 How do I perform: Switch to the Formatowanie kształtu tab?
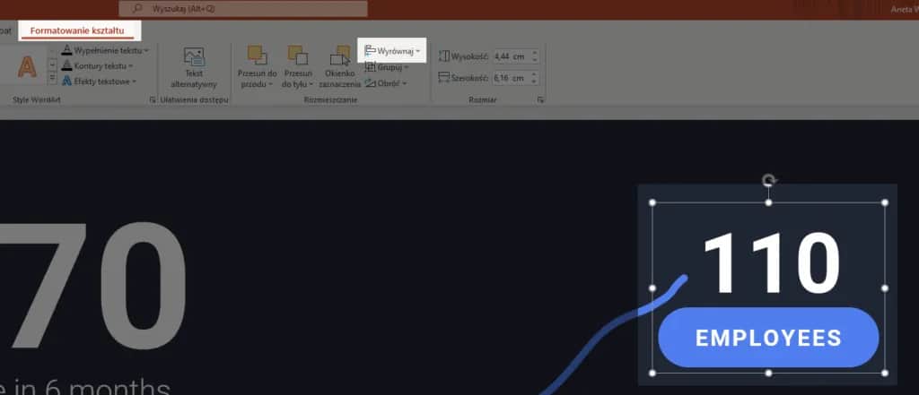(x=77, y=30)
